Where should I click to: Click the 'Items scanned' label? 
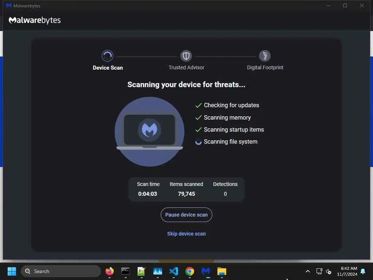(186, 184)
